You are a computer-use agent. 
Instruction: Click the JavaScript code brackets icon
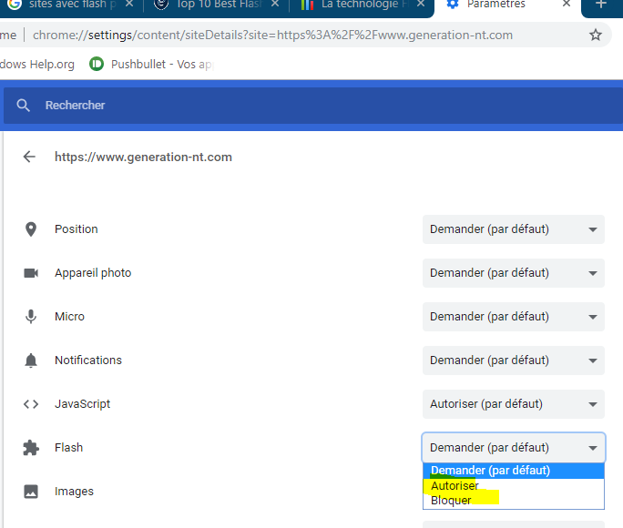coord(31,404)
